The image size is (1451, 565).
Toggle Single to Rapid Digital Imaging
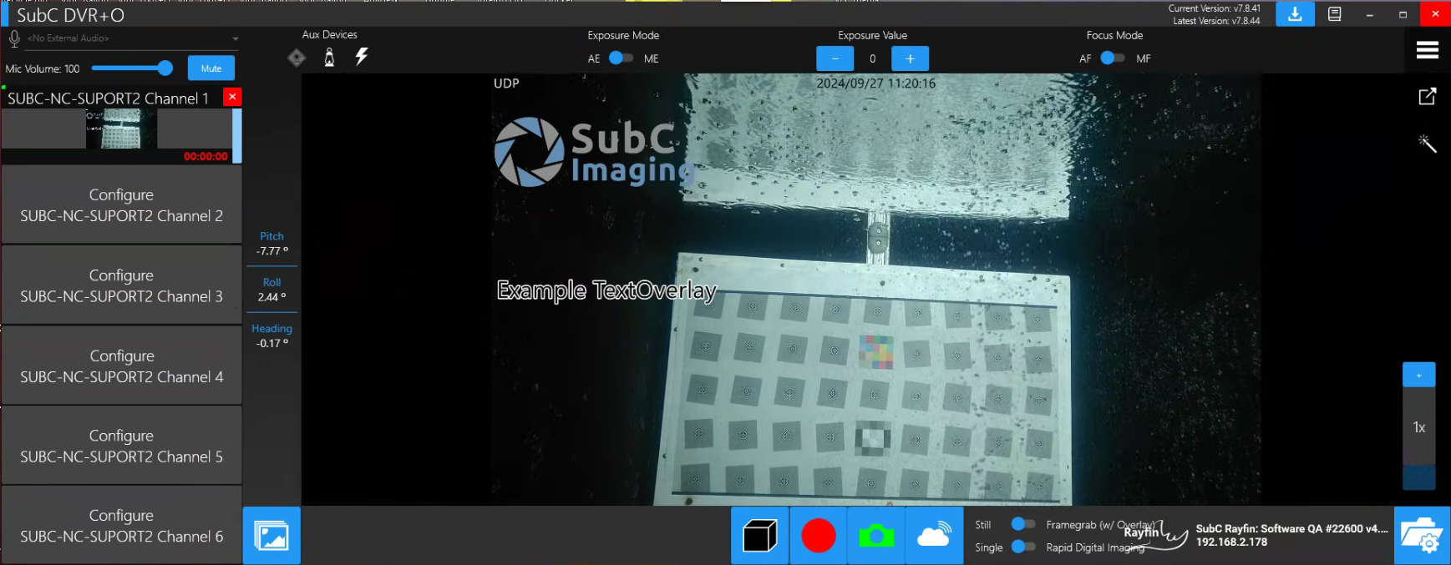(1022, 547)
